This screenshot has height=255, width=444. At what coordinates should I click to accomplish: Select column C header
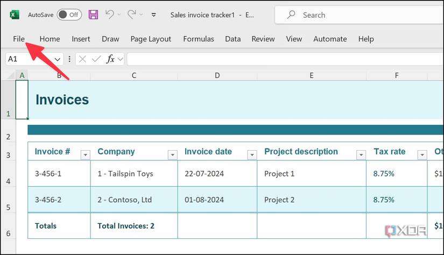click(134, 75)
